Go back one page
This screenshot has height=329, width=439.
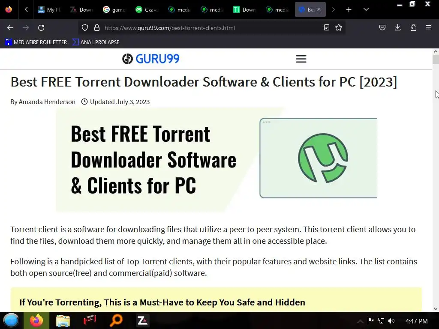click(x=10, y=28)
